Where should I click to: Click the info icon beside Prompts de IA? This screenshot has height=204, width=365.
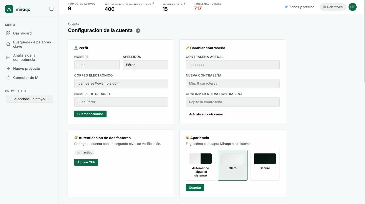tap(185, 4)
